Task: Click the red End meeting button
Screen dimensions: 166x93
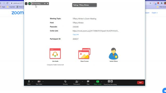Action: coord(140,83)
